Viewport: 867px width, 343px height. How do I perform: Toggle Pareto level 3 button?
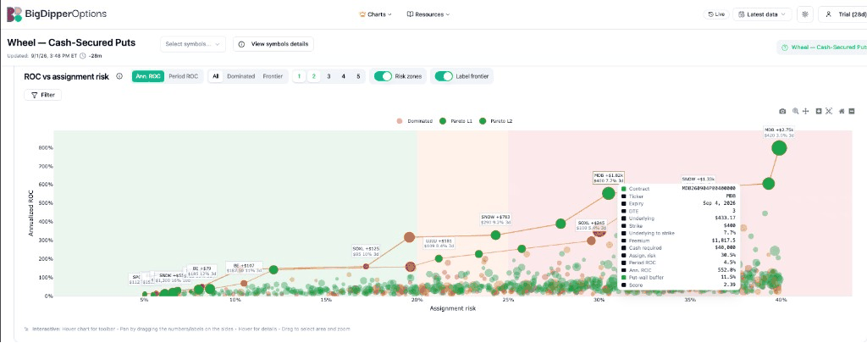click(x=329, y=76)
